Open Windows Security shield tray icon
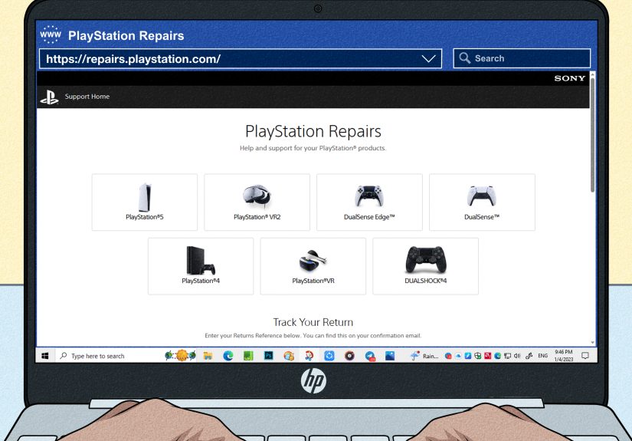This screenshot has width=632, height=441. pyautogui.click(x=477, y=356)
